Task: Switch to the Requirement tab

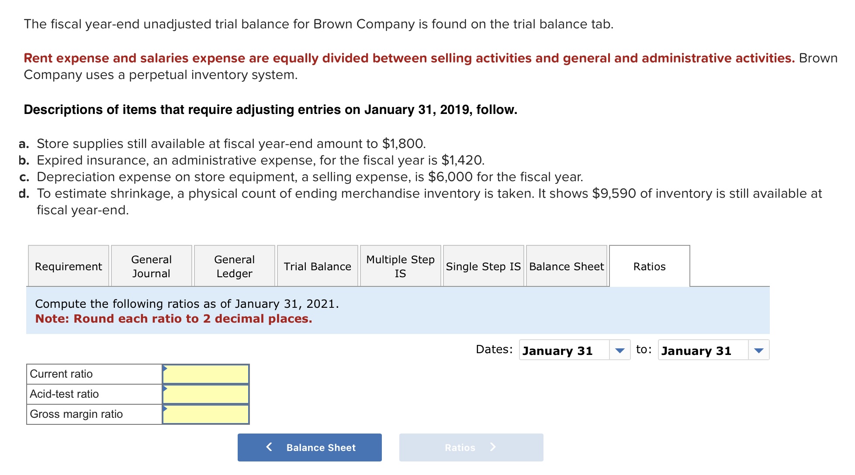Action: (x=68, y=266)
